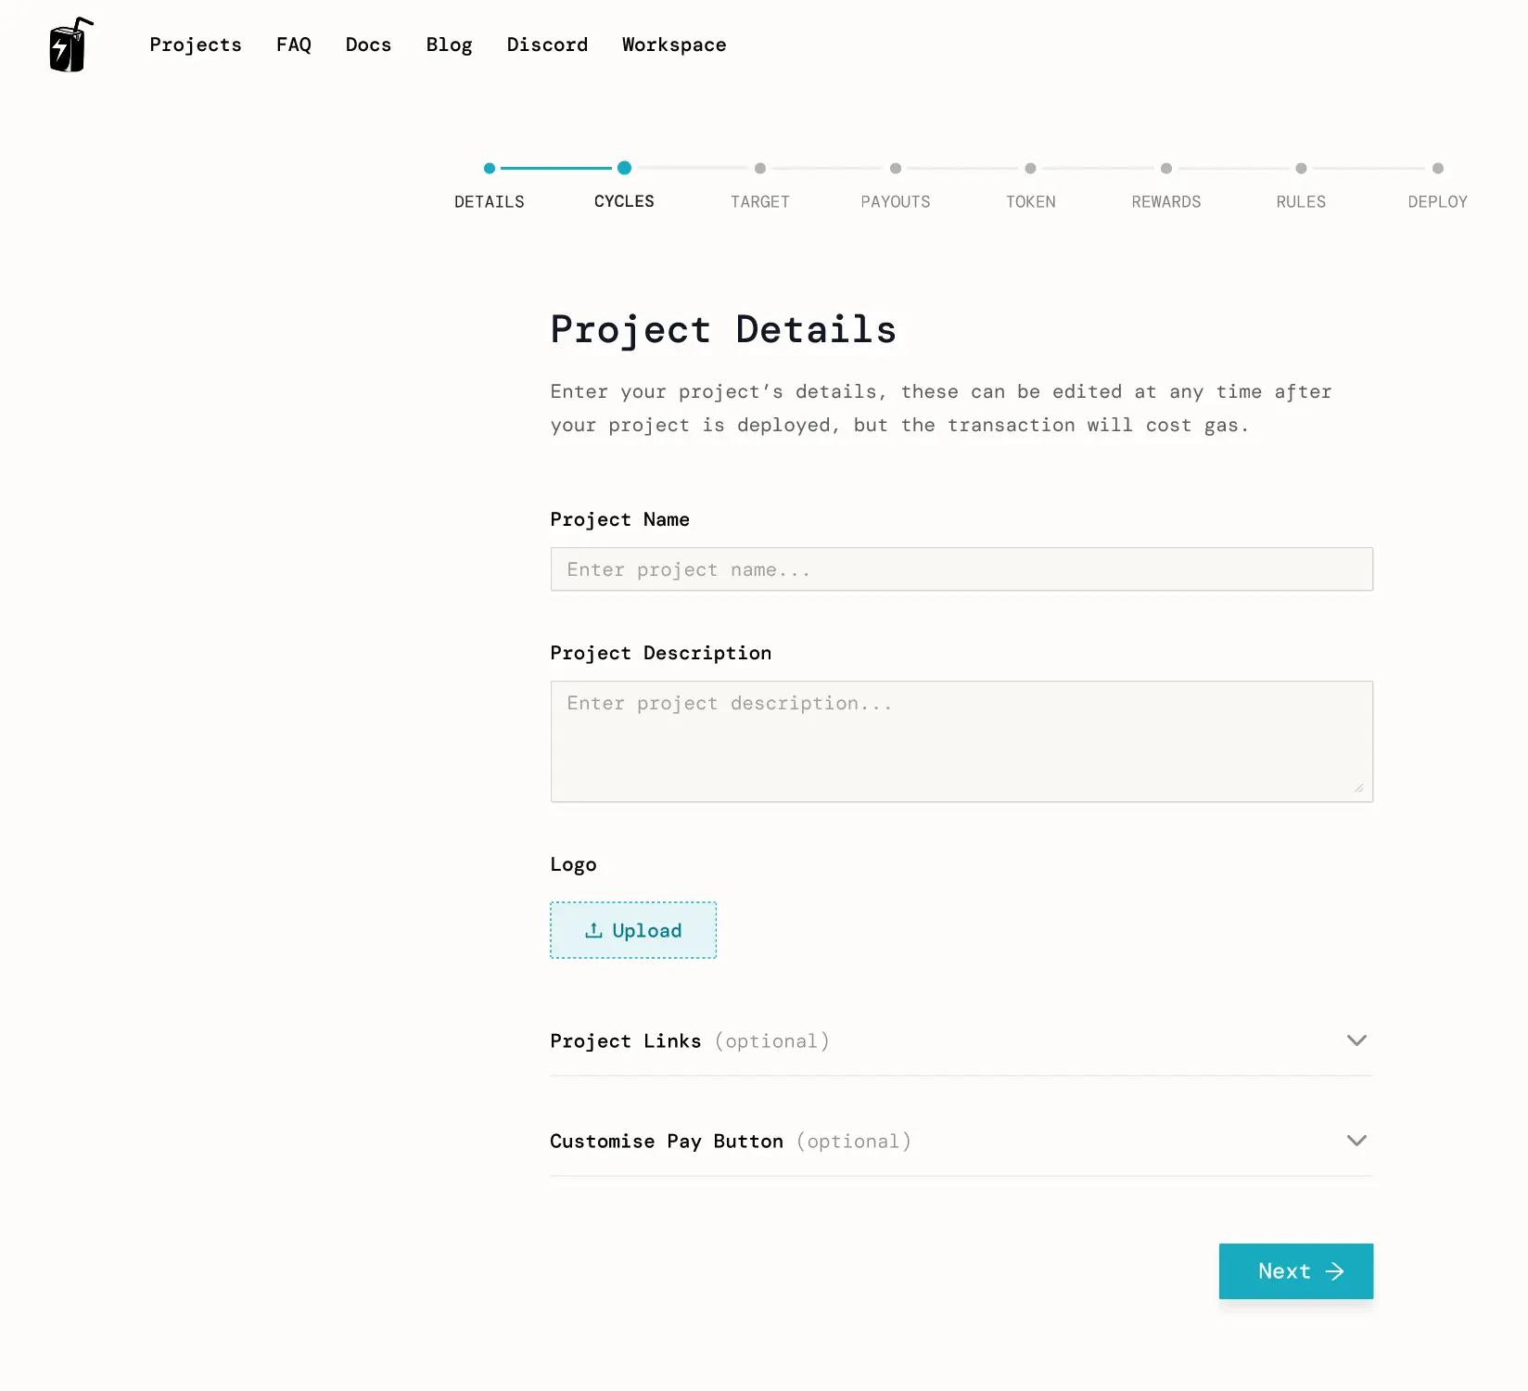
Task: Select the TOKEN step dot
Action: tap(1030, 169)
